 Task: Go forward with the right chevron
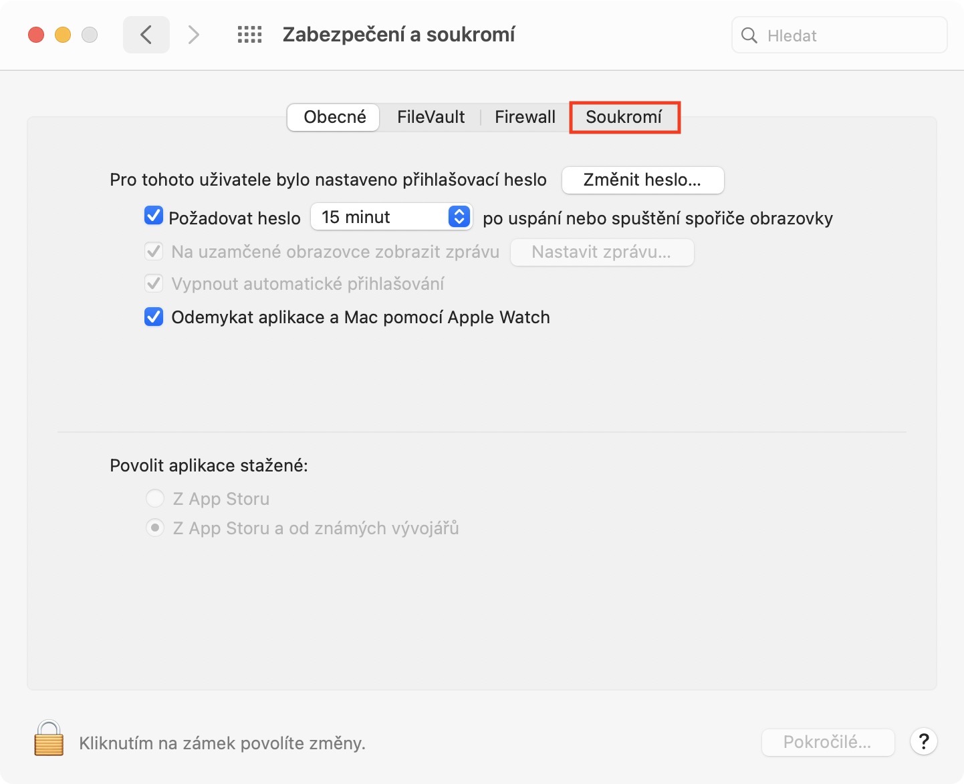point(193,35)
